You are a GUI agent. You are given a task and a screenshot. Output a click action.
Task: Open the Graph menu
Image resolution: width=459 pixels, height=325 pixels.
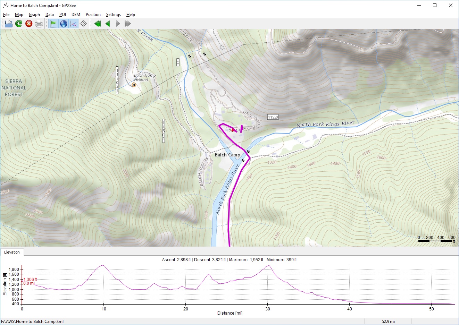pos(34,15)
